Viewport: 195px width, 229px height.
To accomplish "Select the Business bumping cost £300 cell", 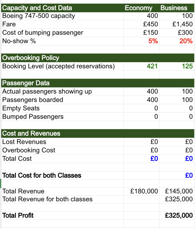I will tap(177, 33).
